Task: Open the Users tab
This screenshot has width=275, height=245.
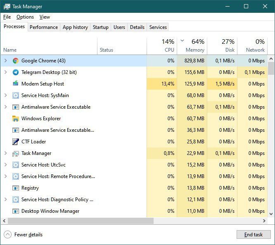Action: pyautogui.click(x=119, y=27)
